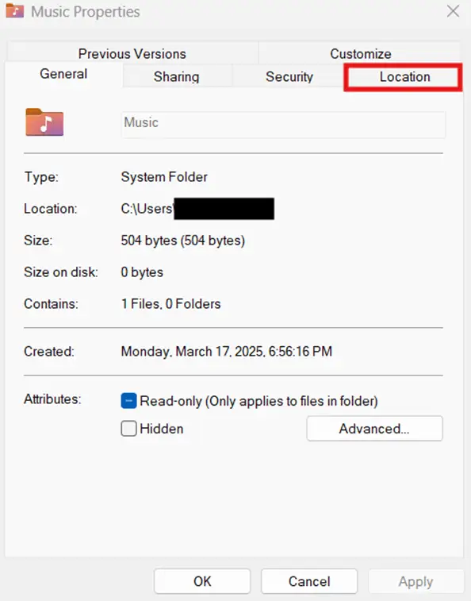Click the 'Type:' label
Image resolution: width=471 pixels, height=601 pixels.
click(41, 177)
